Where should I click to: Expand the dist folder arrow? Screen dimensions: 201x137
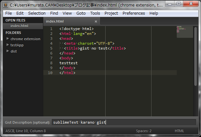pyautogui.click(x=8, y=51)
